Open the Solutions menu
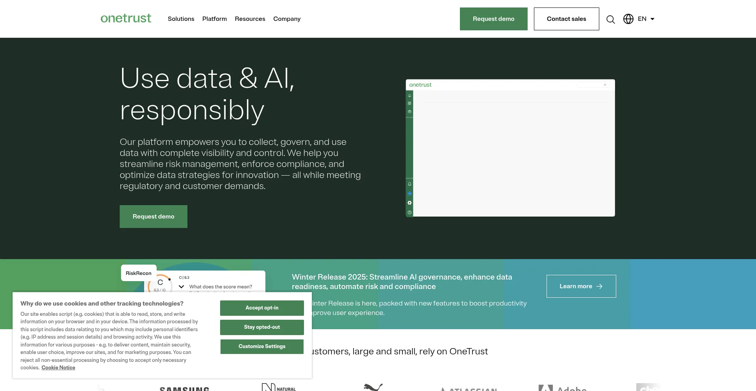Viewport: 756px width, 391px height. click(x=181, y=19)
